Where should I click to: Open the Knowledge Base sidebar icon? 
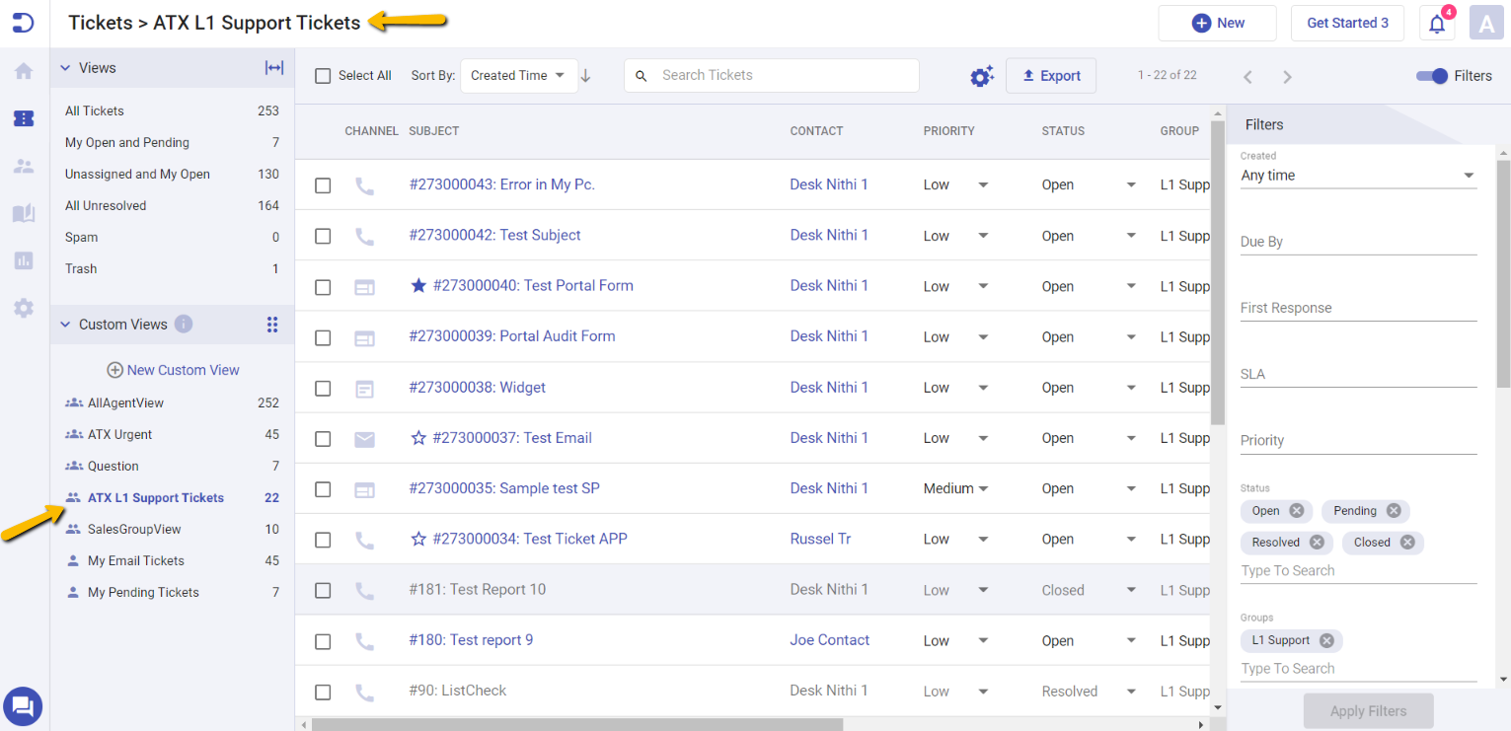23,213
